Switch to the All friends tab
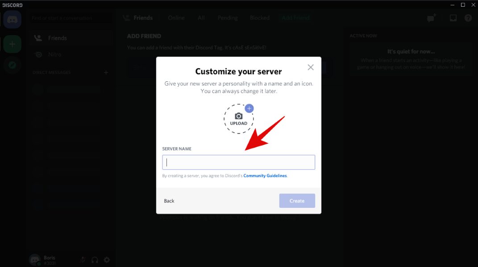The height and width of the screenshot is (267, 478). (201, 18)
